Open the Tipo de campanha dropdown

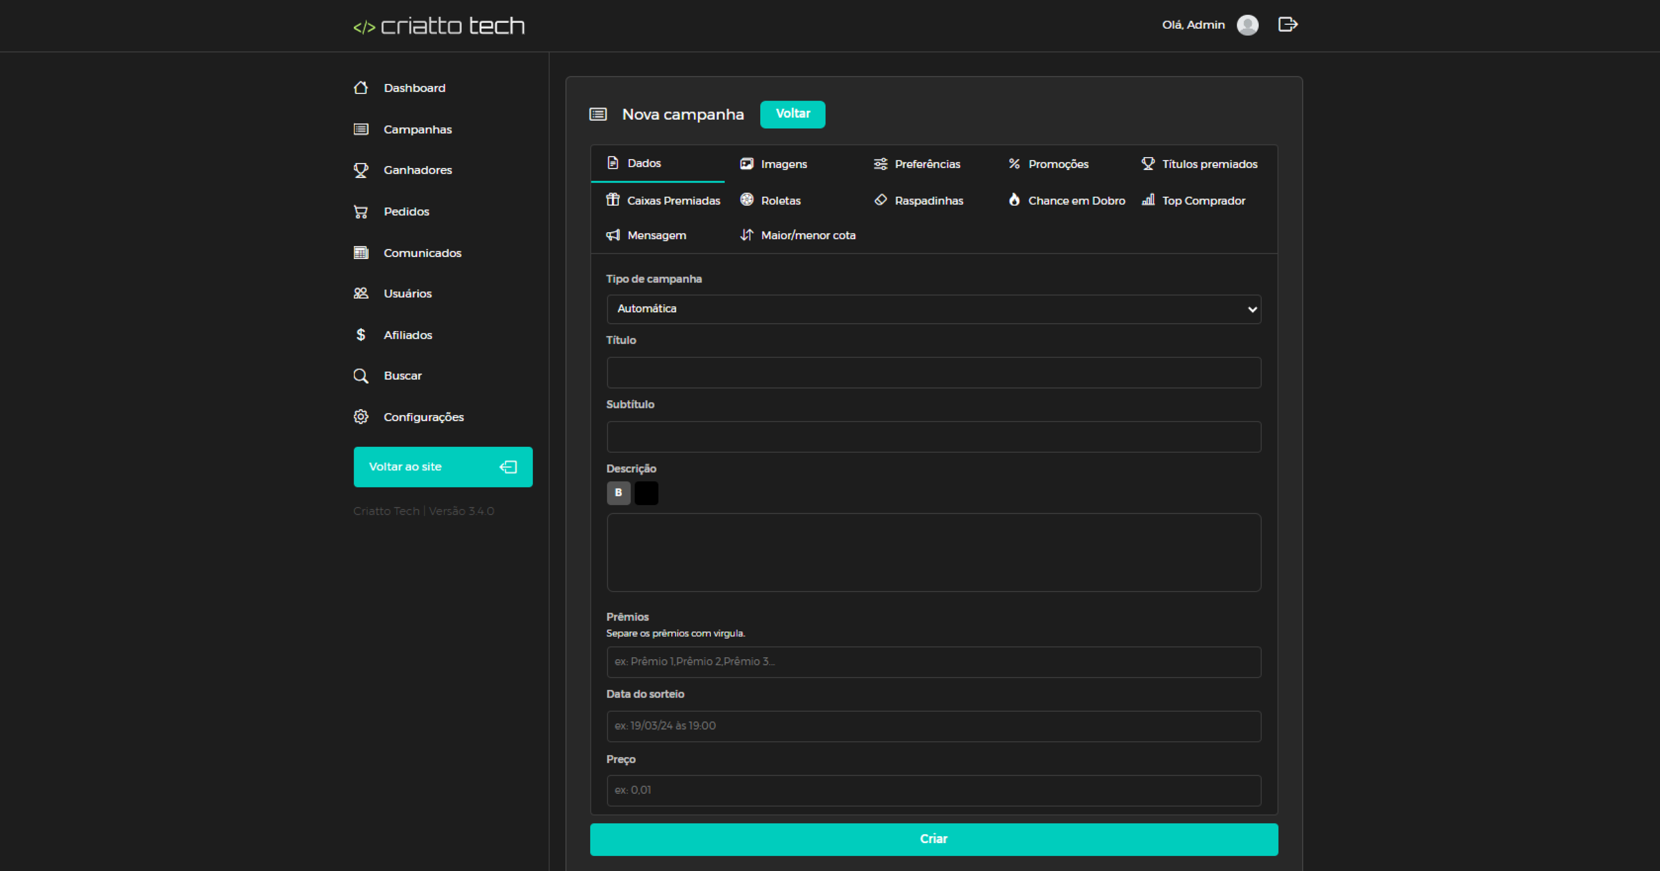click(x=934, y=309)
